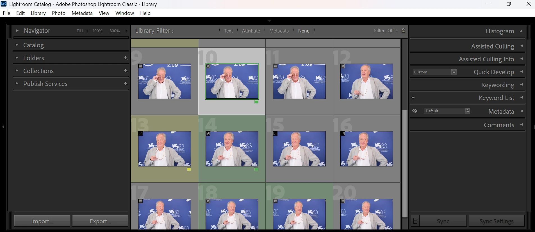Click badge icon on thumbnail 17
The image size is (535, 232).
(x=141, y=201)
